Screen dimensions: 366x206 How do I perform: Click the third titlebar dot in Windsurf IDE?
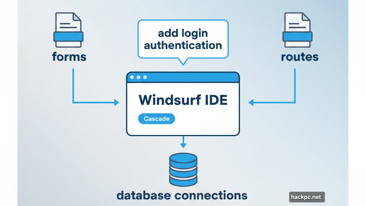pos(145,77)
